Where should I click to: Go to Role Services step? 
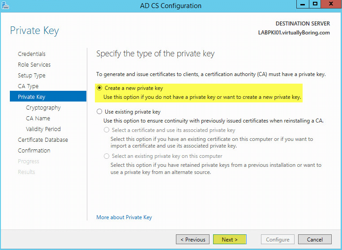pyautogui.click(x=34, y=65)
